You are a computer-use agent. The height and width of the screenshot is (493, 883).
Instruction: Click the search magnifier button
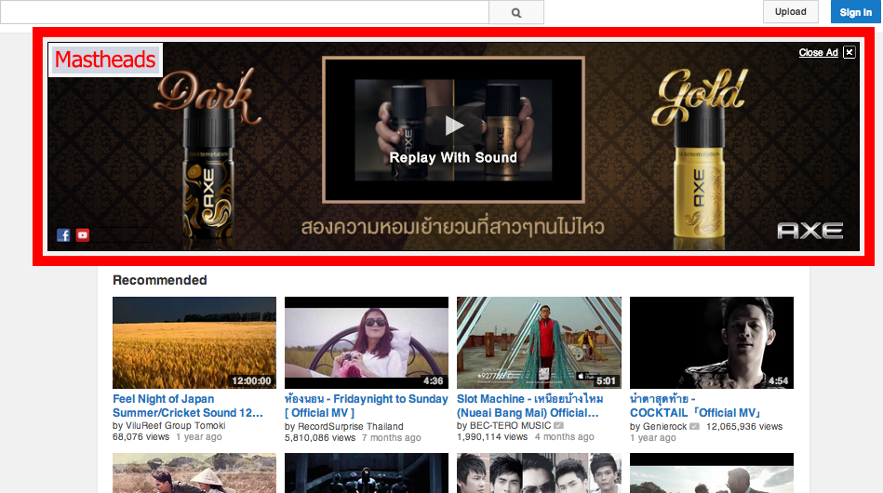[515, 12]
